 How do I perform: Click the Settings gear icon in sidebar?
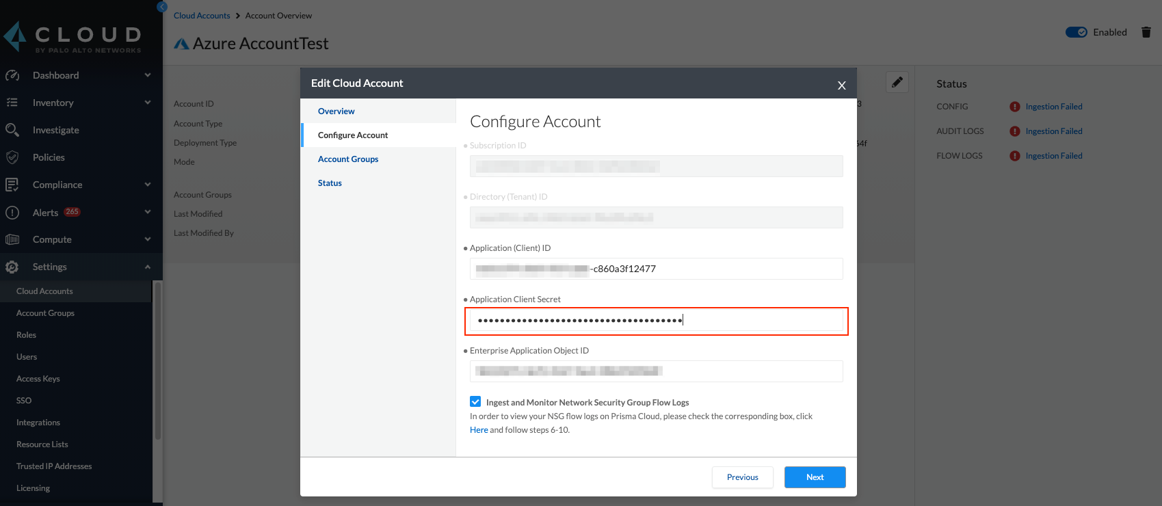(x=12, y=267)
